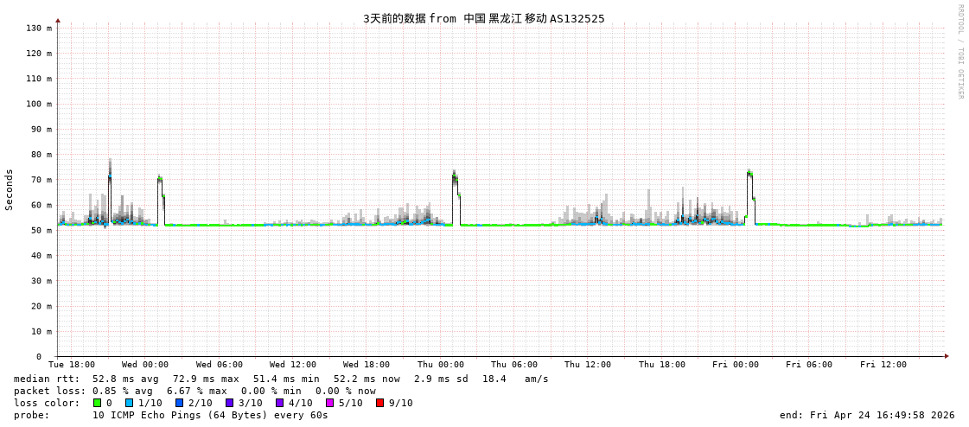The image size is (969, 427).
Task: Click the RRDTOOL / TOBI OETIKER watermark
Action: click(x=959, y=52)
